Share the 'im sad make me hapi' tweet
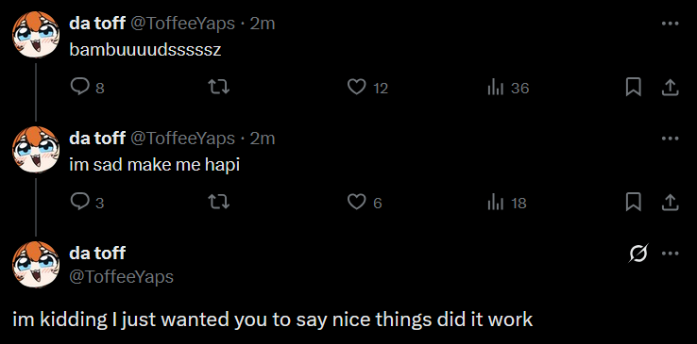 (x=671, y=202)
